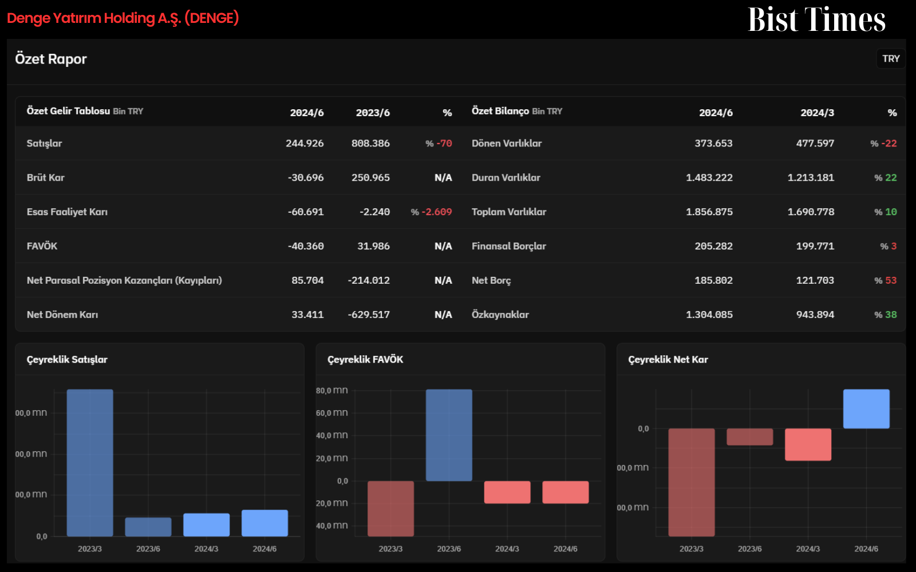Image resolution: width=916 pixels, height=572 pixels.
Task: Select the Esas Faaliyet Karı value -60.691
Action: click(x=306, y=212)
